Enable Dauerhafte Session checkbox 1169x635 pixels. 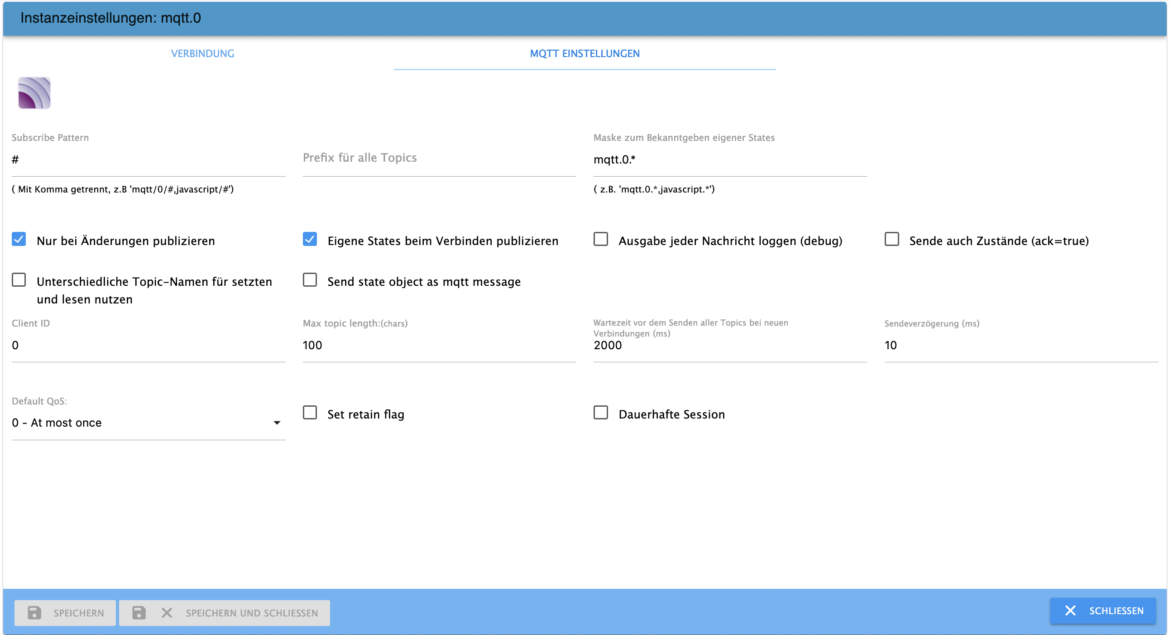[x=600, y=413]
